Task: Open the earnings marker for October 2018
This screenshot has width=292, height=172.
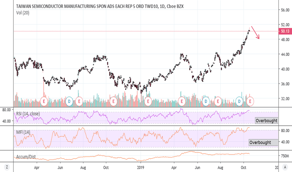Action: [113, 101]
